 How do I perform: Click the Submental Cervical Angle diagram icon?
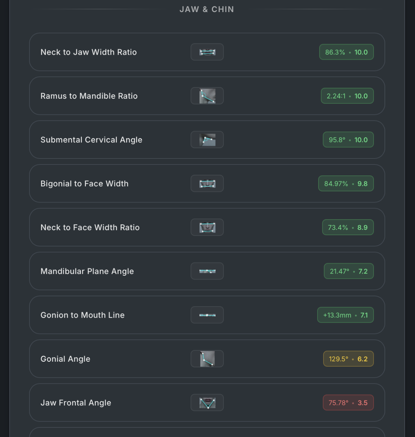(207, 140)
